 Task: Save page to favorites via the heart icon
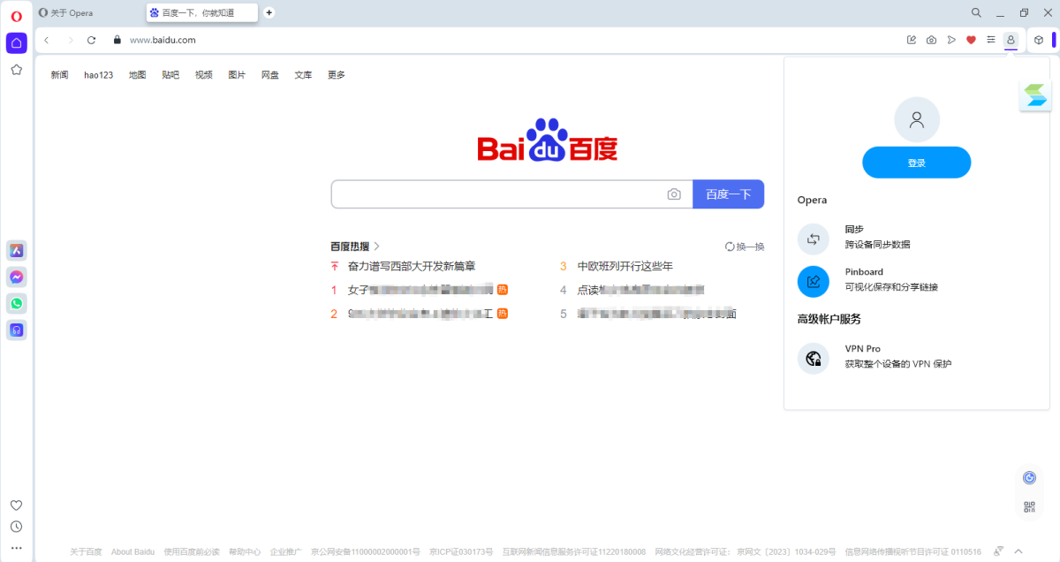coord(971,40)
